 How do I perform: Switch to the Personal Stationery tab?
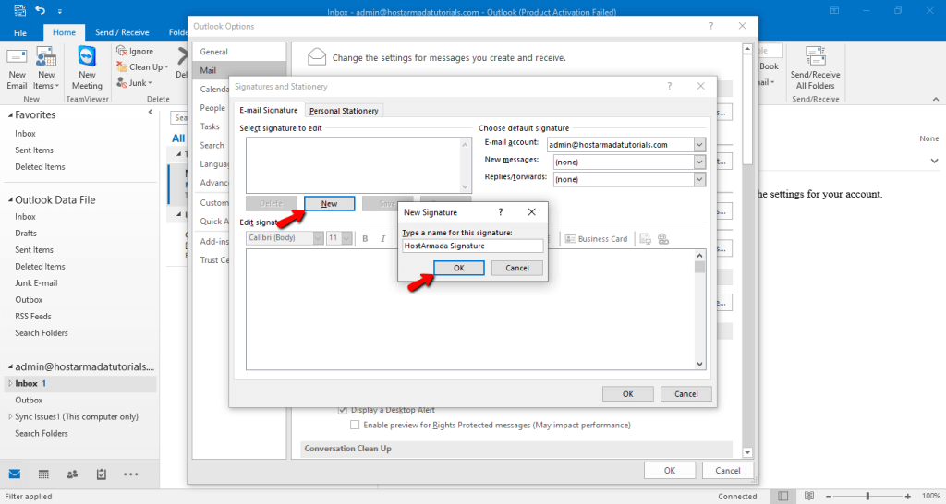344,111
